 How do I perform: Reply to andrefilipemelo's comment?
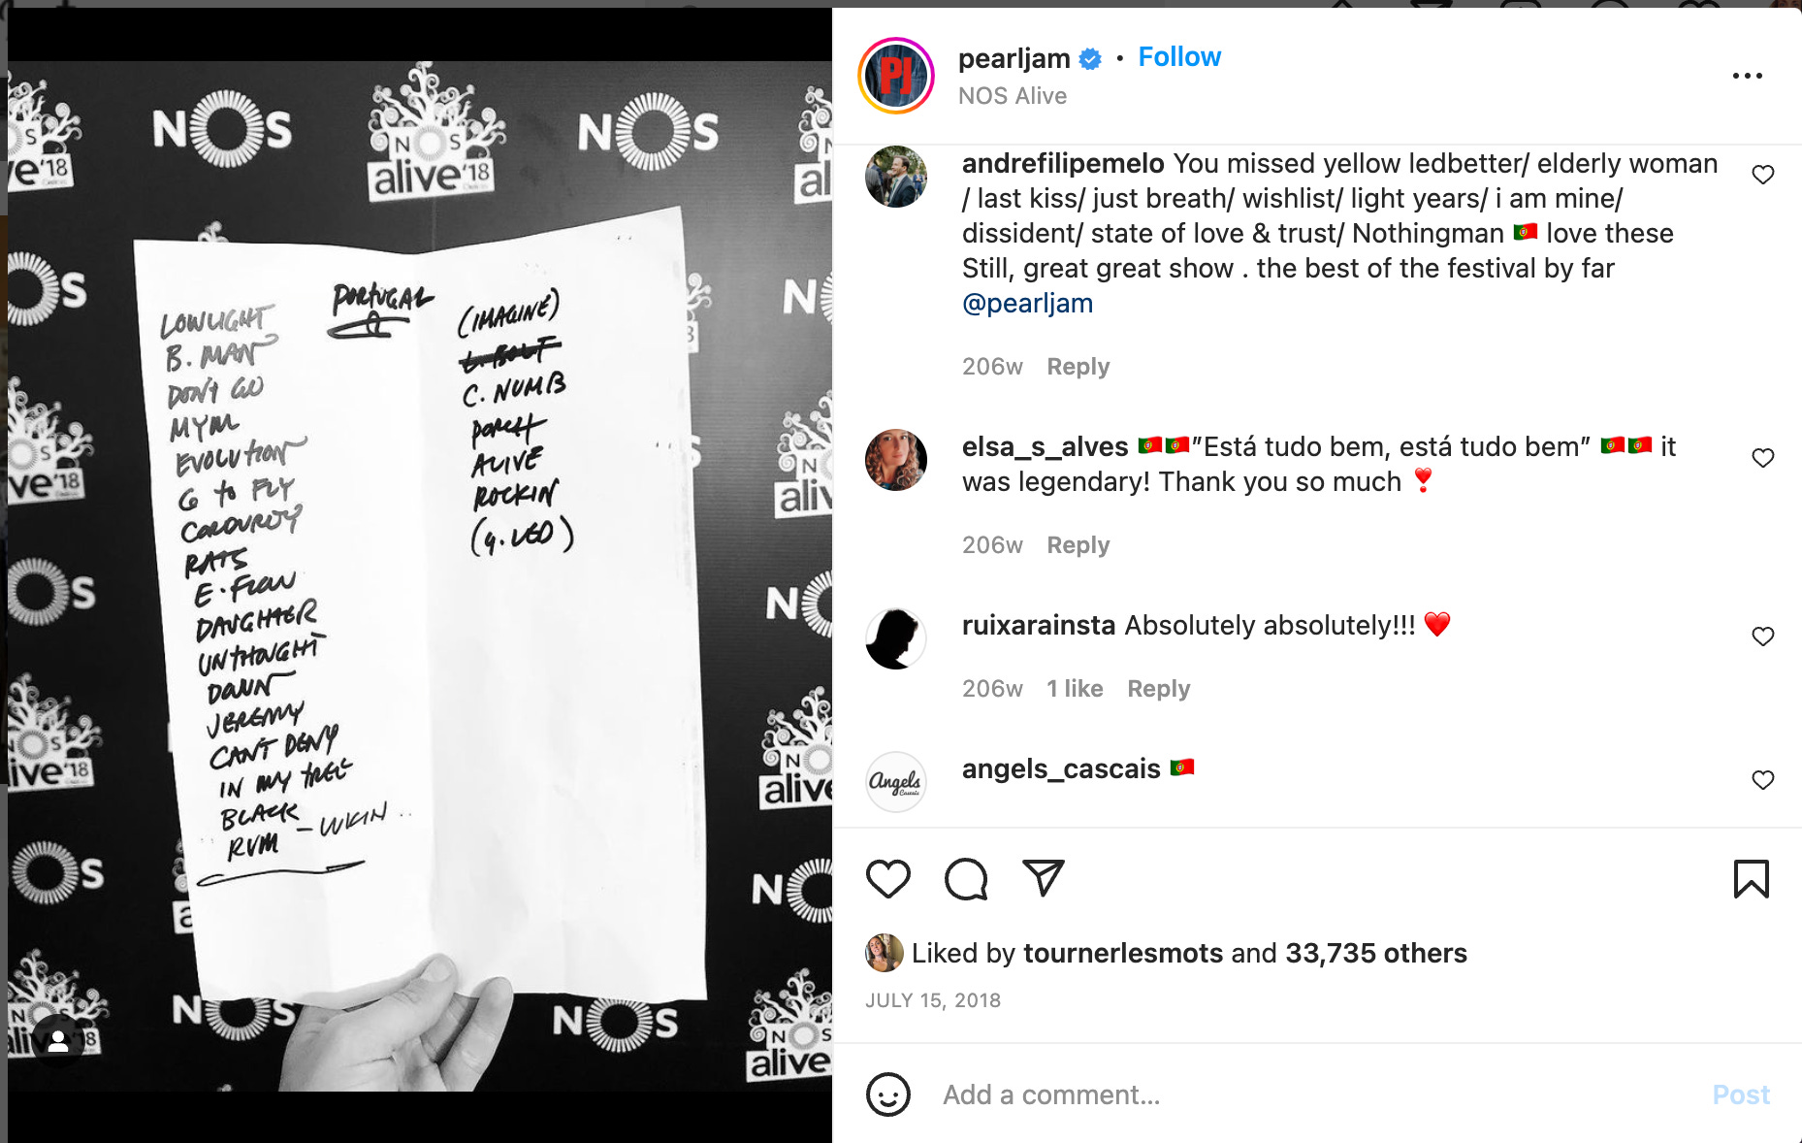pos(1078,367)
